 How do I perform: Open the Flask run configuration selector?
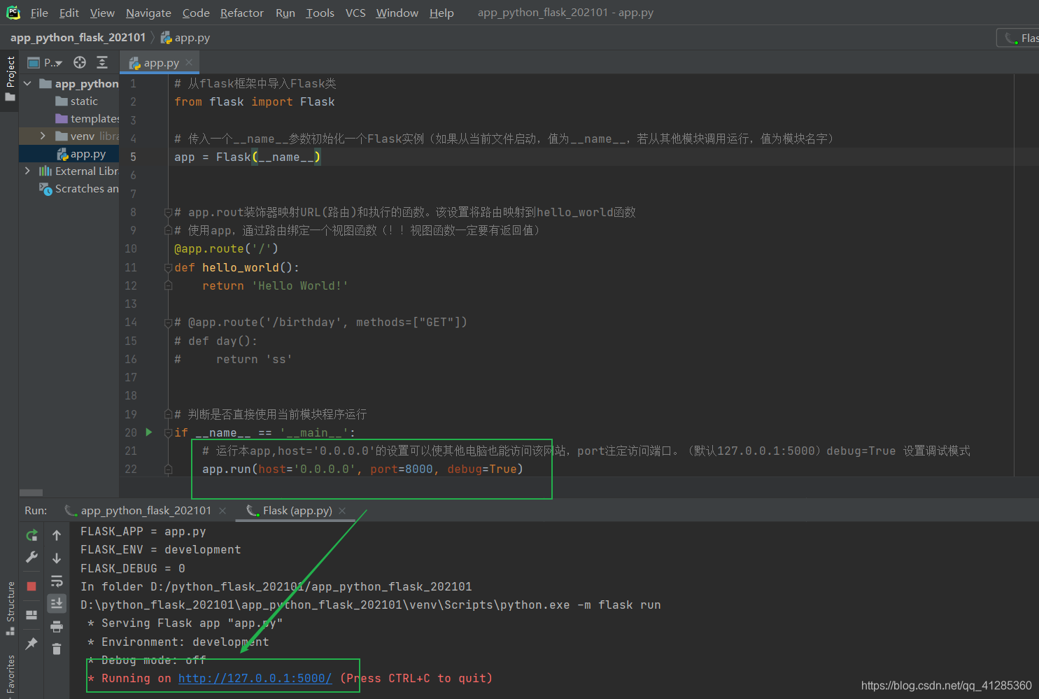1018,38
